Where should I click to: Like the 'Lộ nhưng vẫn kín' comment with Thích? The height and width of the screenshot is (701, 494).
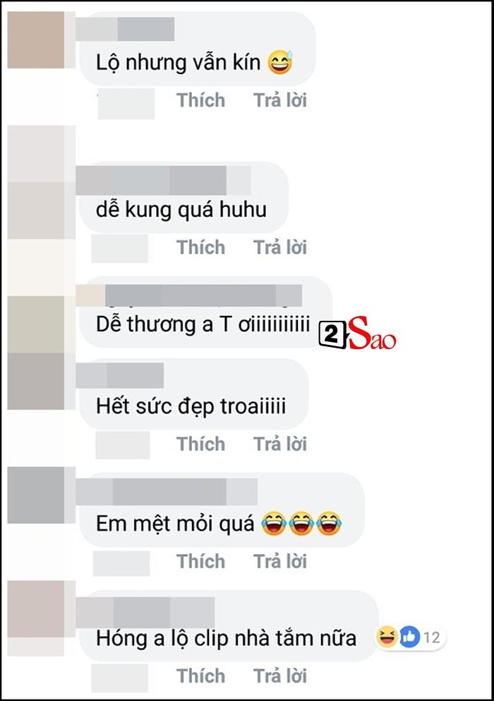(x=200, y=100)
